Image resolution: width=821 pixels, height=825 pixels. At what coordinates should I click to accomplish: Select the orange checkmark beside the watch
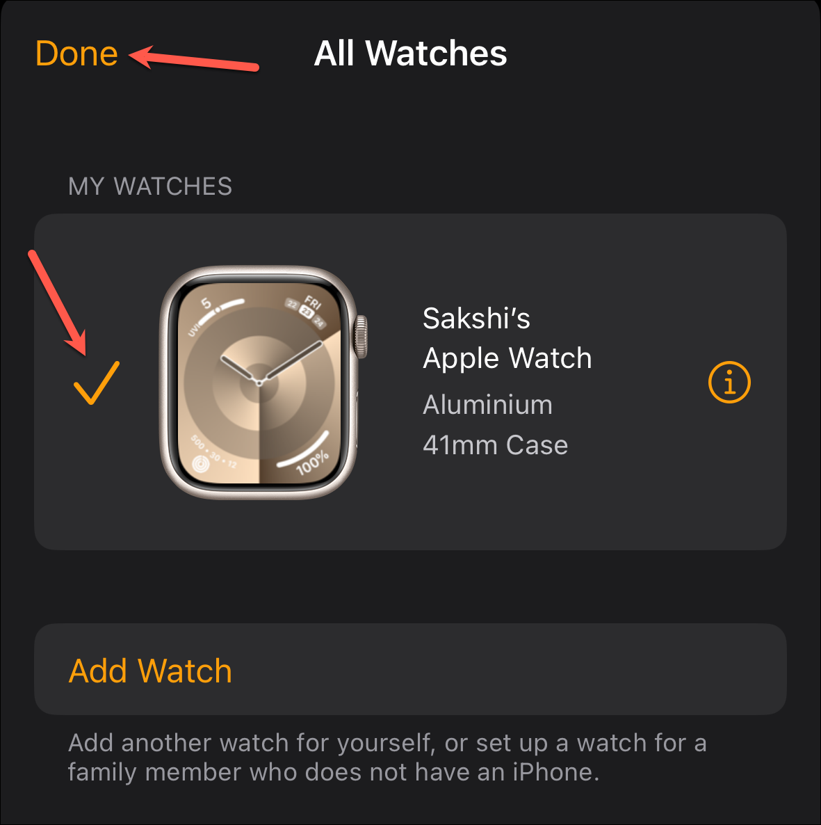click(x=97, y=383)
